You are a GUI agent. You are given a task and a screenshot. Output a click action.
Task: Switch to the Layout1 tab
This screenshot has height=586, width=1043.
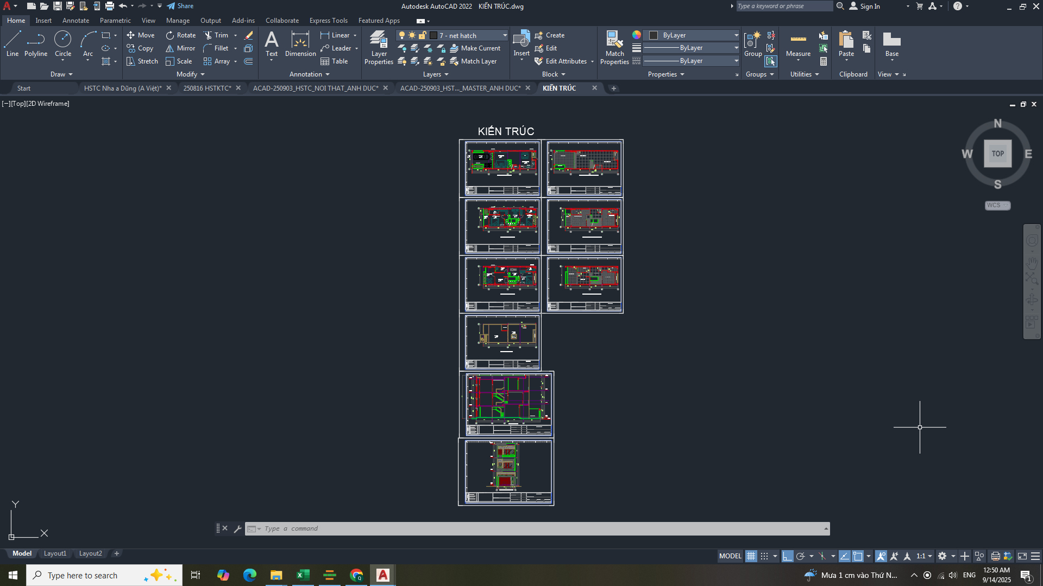55,553
